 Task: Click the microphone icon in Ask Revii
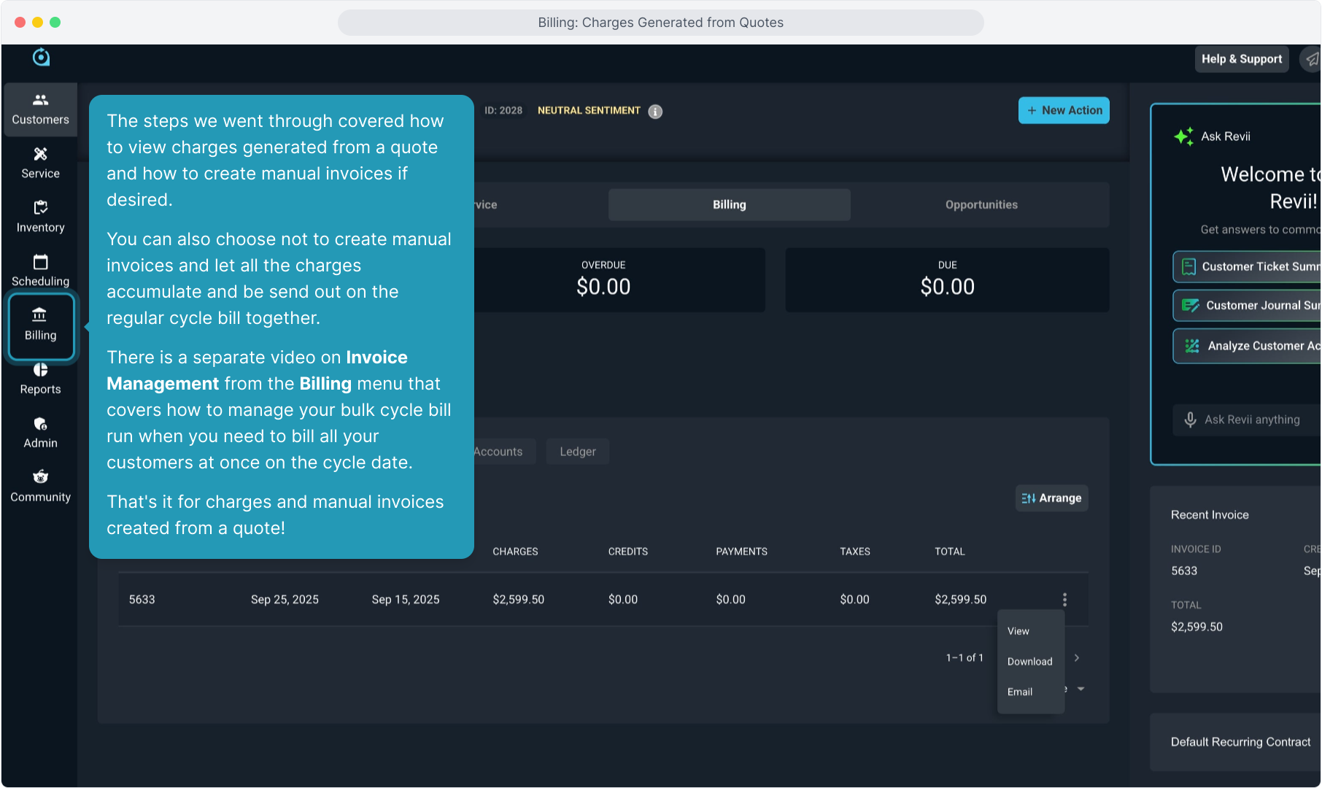1190,420
